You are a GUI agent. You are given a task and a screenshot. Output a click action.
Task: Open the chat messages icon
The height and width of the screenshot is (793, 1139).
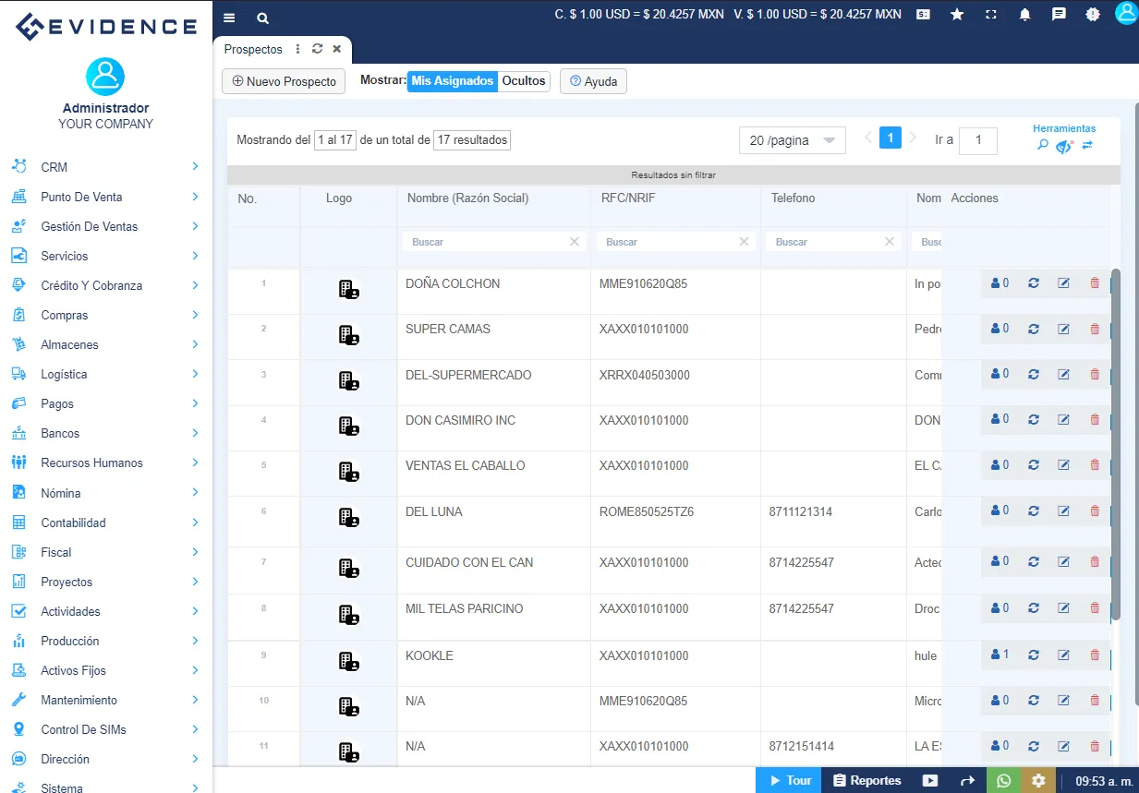click(1058, 15)
